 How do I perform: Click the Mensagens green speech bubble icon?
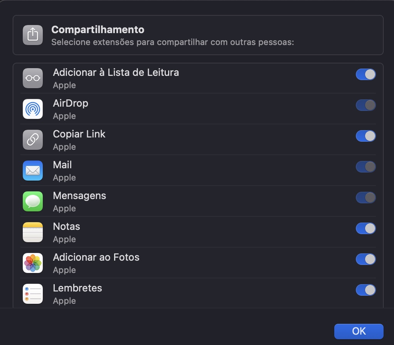(x=33, y=201)
